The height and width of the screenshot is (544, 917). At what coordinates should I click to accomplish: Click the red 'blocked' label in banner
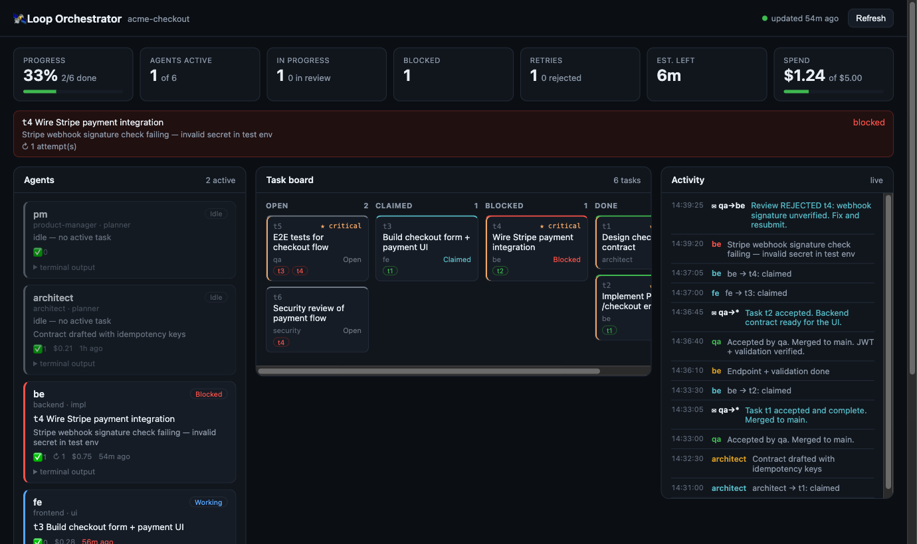pos(869,122)
